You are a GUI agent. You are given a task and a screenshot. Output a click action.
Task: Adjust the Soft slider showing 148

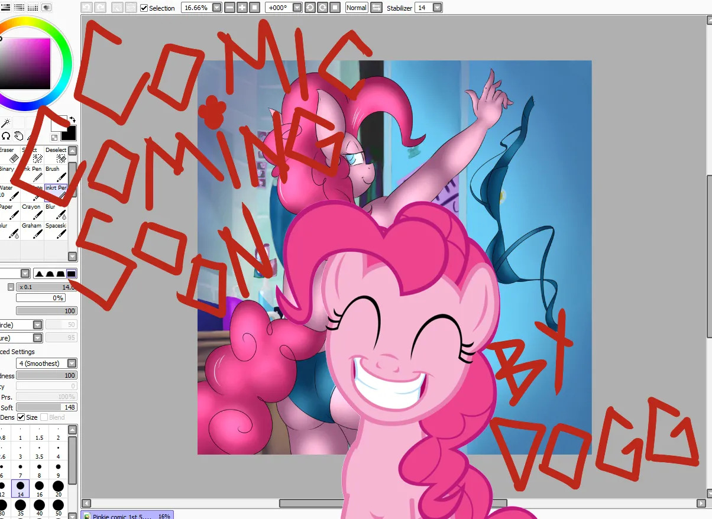46,407
